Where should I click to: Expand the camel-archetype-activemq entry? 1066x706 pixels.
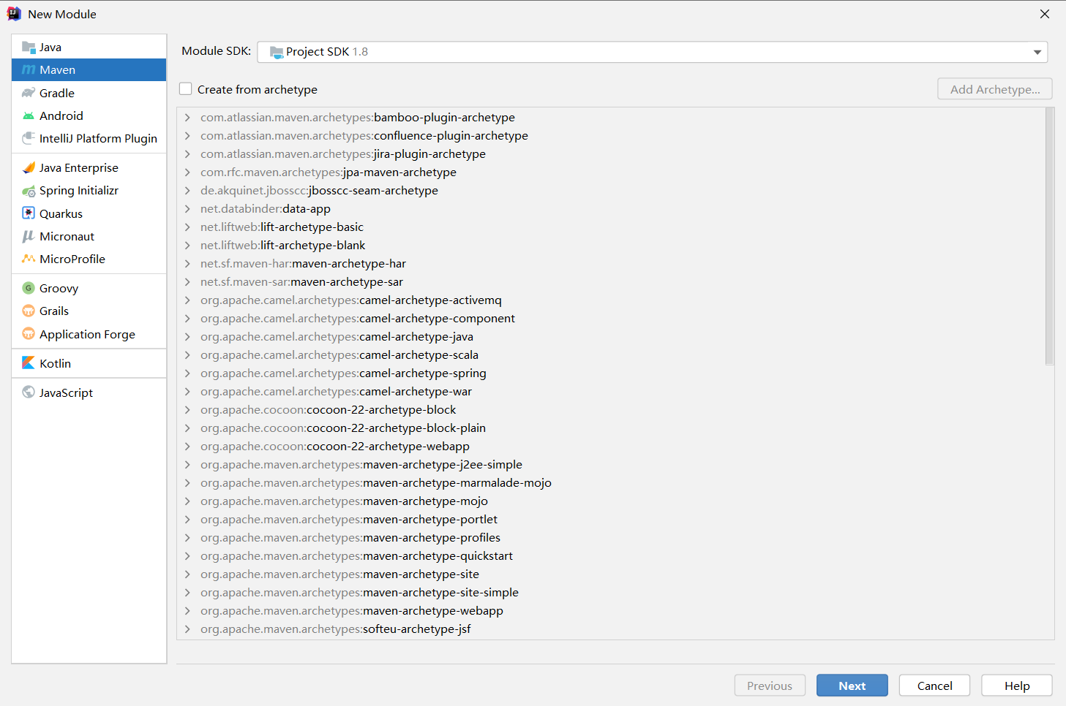187,300
